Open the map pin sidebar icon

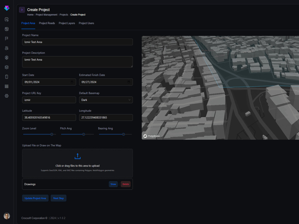(7, 29)
